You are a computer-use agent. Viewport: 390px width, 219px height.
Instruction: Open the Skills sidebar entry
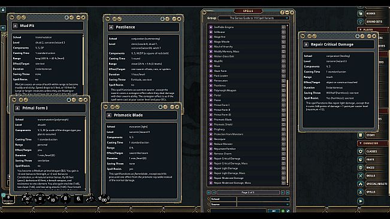click(373, 175)
